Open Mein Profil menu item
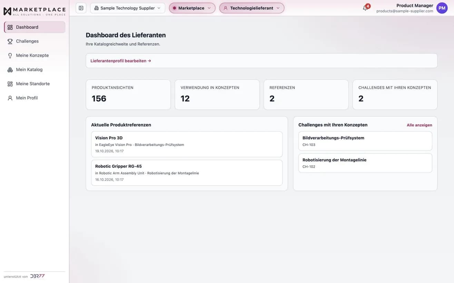454x283 pixels. pyautogui.click(x=34, y=98)
